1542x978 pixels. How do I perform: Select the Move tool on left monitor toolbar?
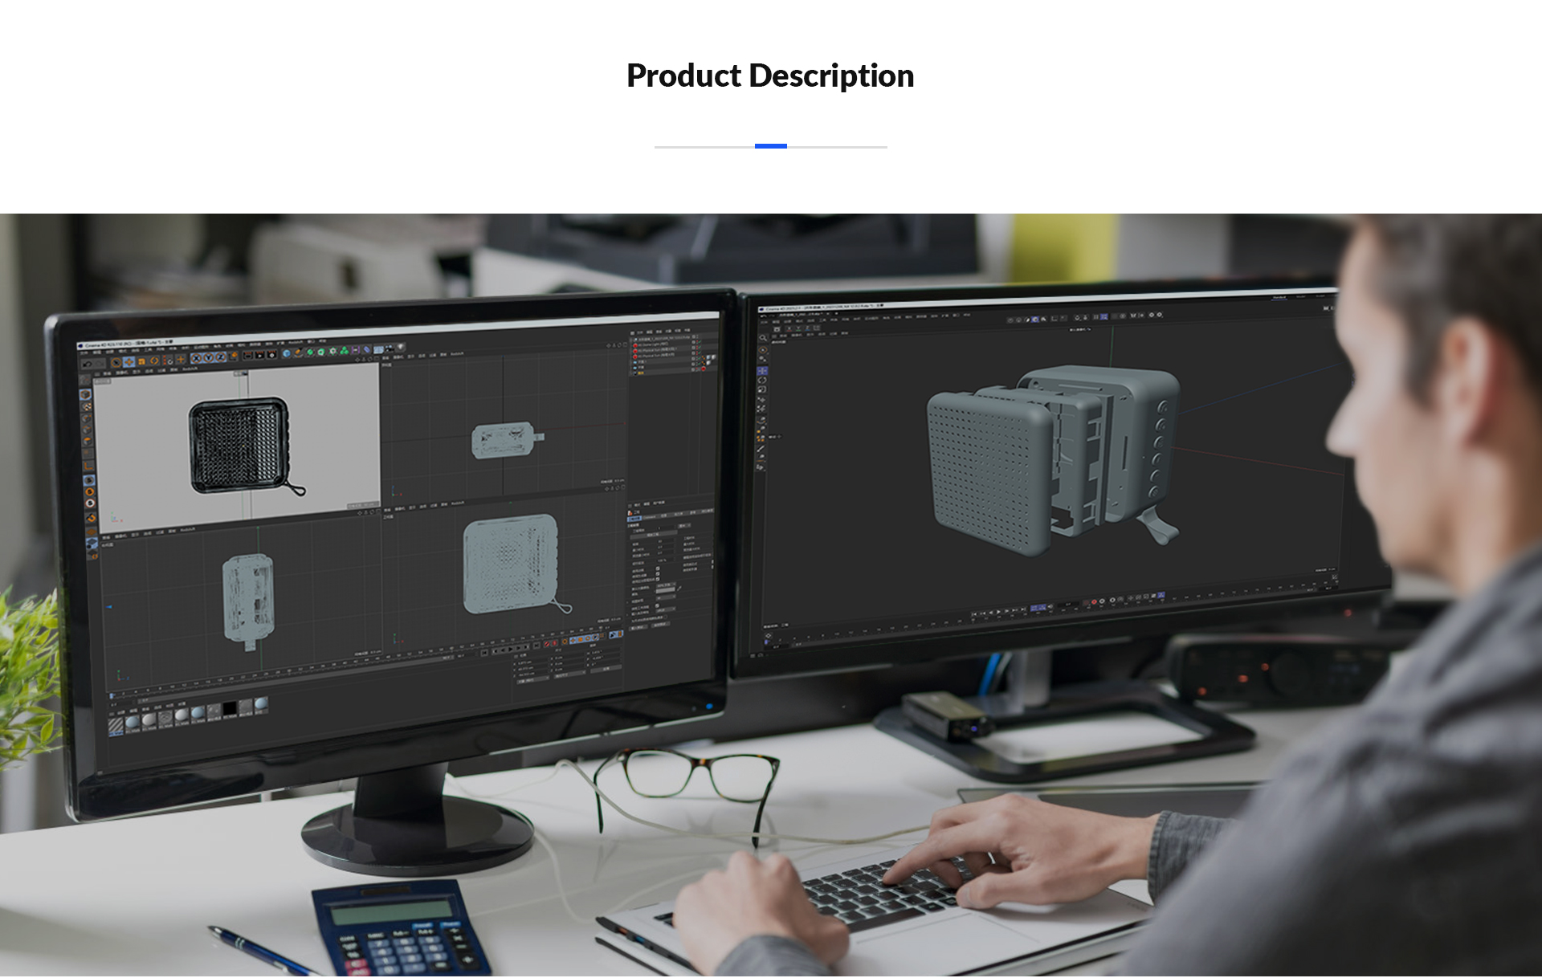[x=128, y=361]
